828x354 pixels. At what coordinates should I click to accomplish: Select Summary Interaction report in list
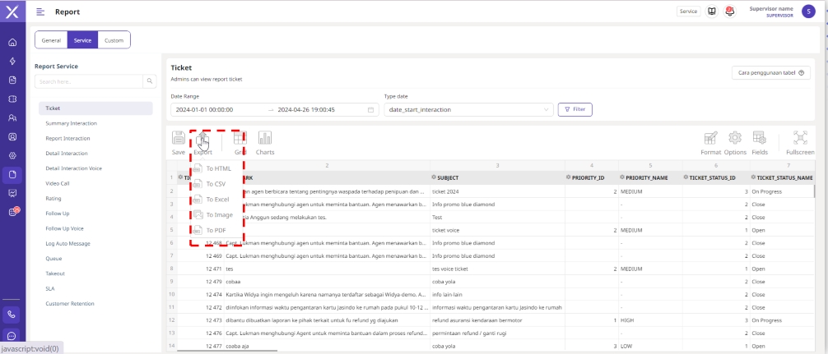coord(72,123)
